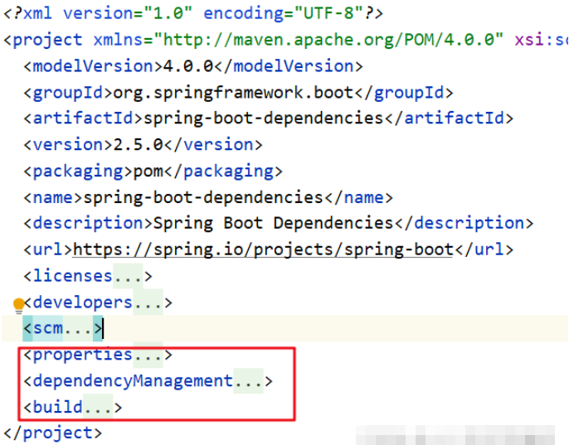Click the closing groupId tag
Image resolution: width=574 pixels, height=445 pixels.
click(x=404, y=93)
